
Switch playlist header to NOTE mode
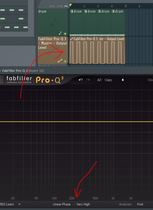52,6
